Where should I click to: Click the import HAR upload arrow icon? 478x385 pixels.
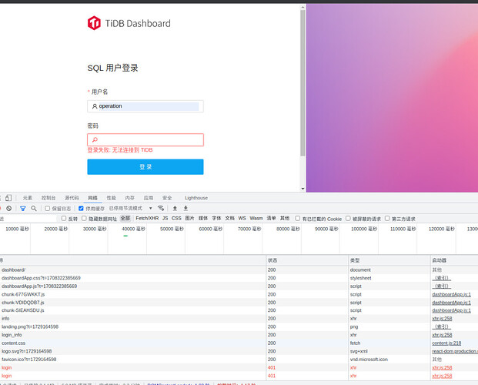pyautogui.click(x=175, y=208)
